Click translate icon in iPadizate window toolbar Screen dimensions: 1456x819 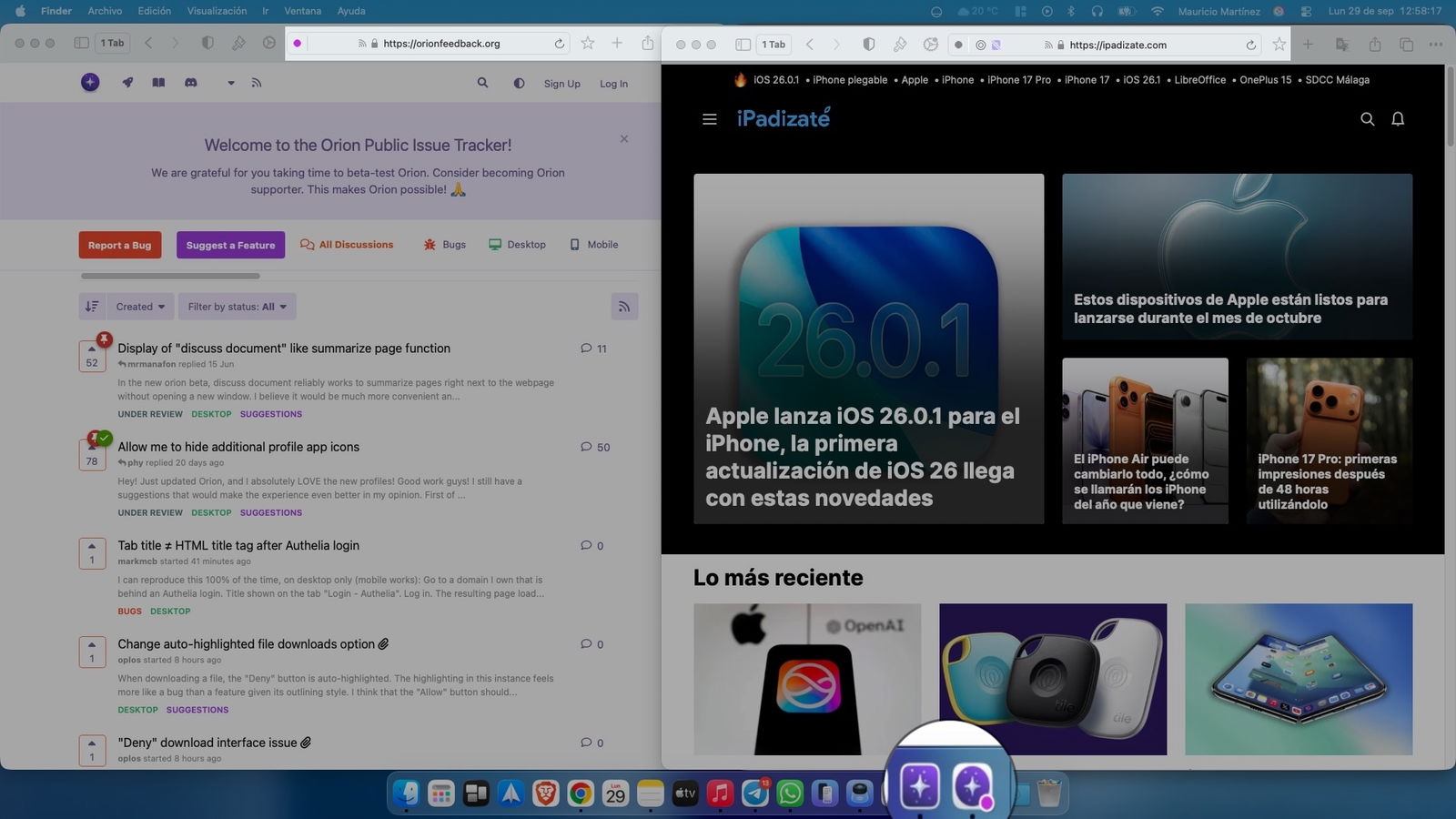click(1341, 45)
